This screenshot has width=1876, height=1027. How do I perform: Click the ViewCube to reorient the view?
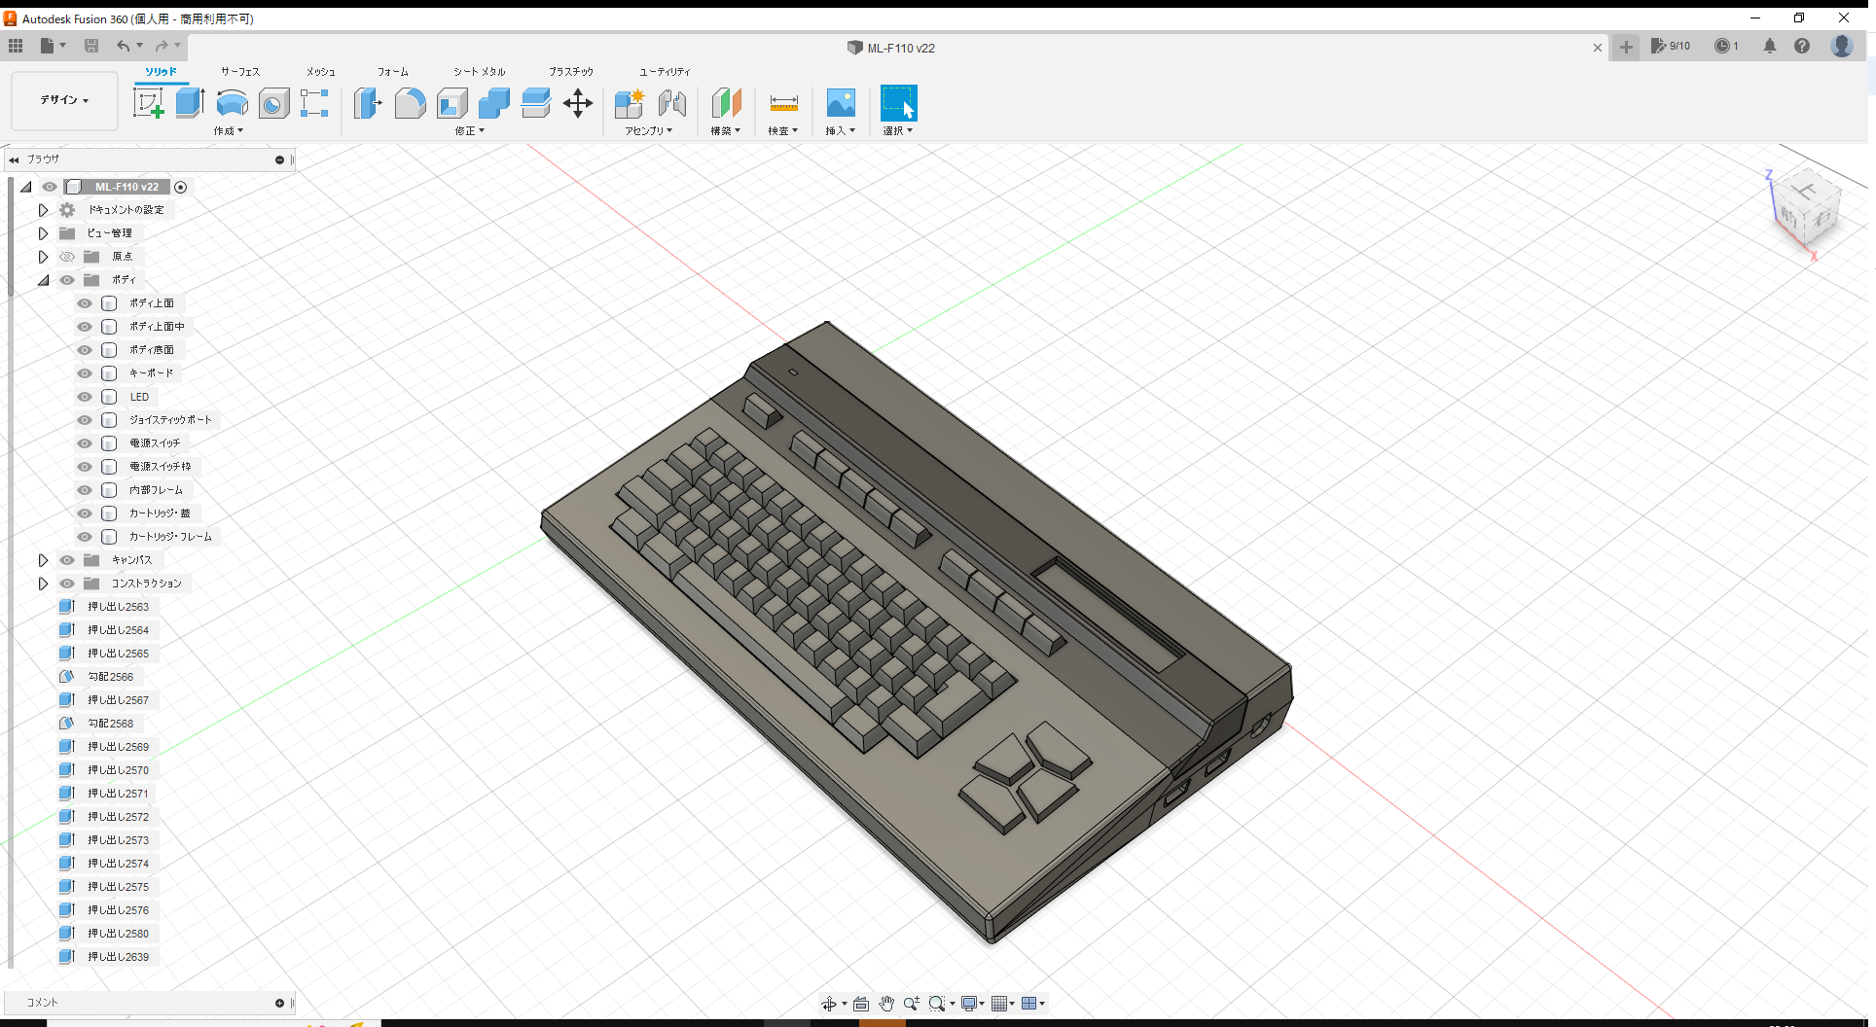1808,207
